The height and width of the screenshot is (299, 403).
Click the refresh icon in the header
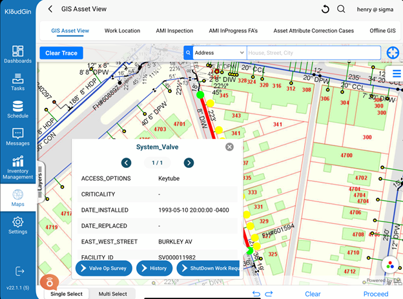click(325, 9)
